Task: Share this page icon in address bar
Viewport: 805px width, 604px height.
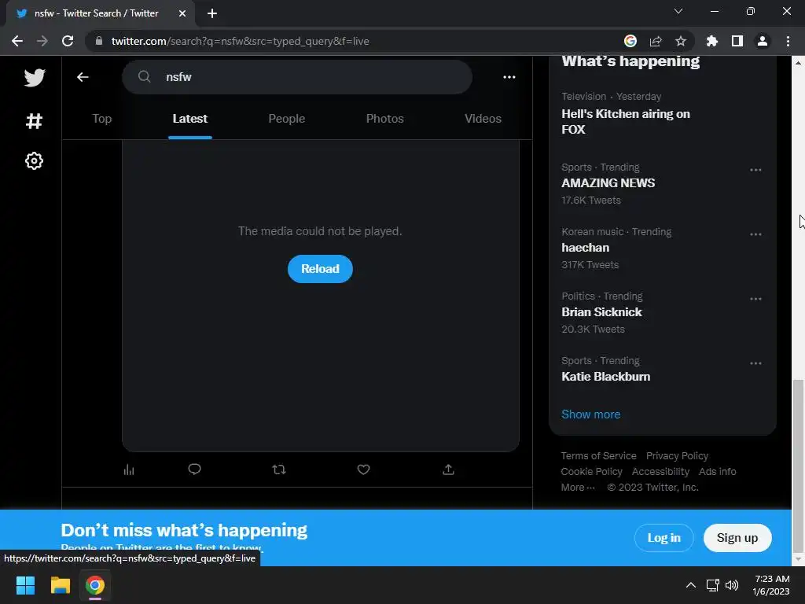Action: 656,41
